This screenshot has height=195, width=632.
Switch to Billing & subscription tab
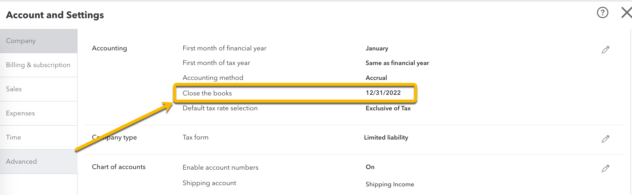tap(38, 65)
